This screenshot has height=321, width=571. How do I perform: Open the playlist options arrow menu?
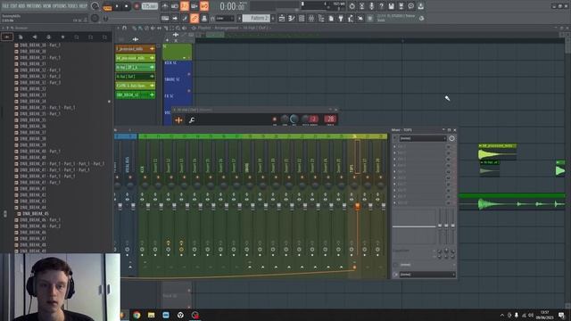[118, 28]
